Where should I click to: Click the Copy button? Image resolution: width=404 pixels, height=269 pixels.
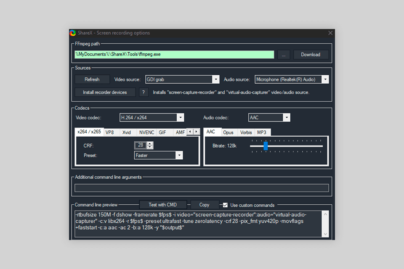(205, 205)
